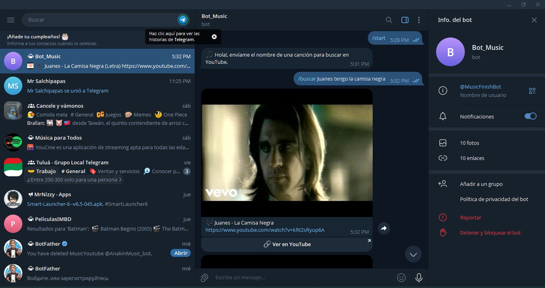Open the emoji picker

click(401, 278)
